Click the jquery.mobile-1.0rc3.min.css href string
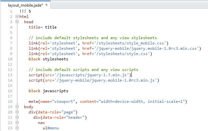Viewport: 208px width, 131px height. pyautogui.click(x=146, y=48)
